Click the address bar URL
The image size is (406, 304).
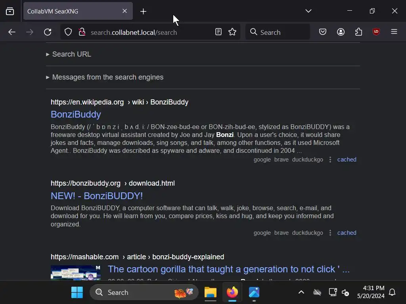(134, 32)
